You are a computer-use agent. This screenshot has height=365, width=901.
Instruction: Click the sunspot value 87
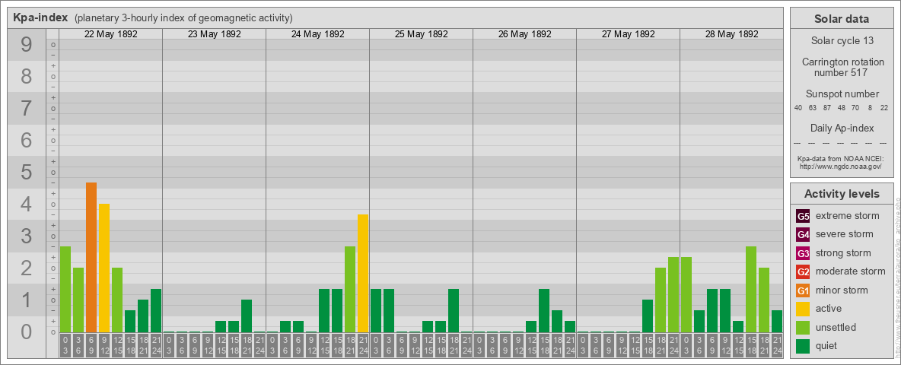pyautogui.click(x=827, y=107)
